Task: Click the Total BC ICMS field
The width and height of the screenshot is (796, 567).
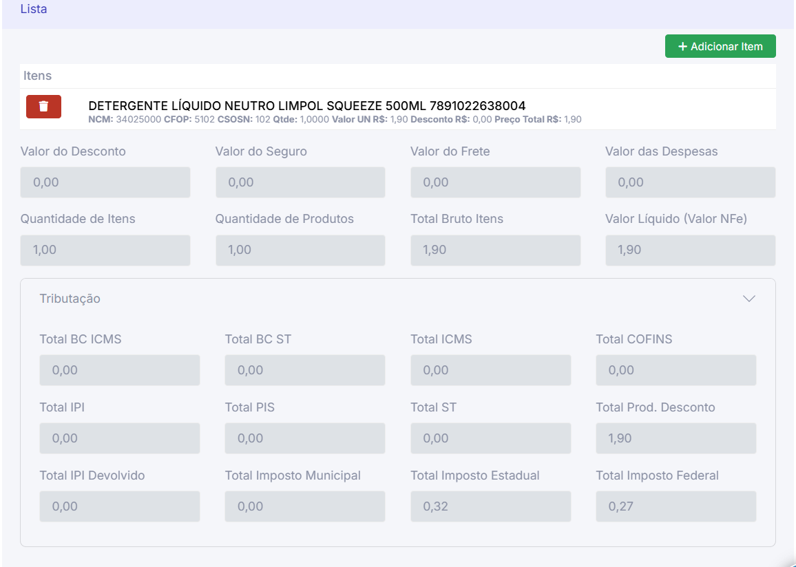Action: [x=120, y=370]
